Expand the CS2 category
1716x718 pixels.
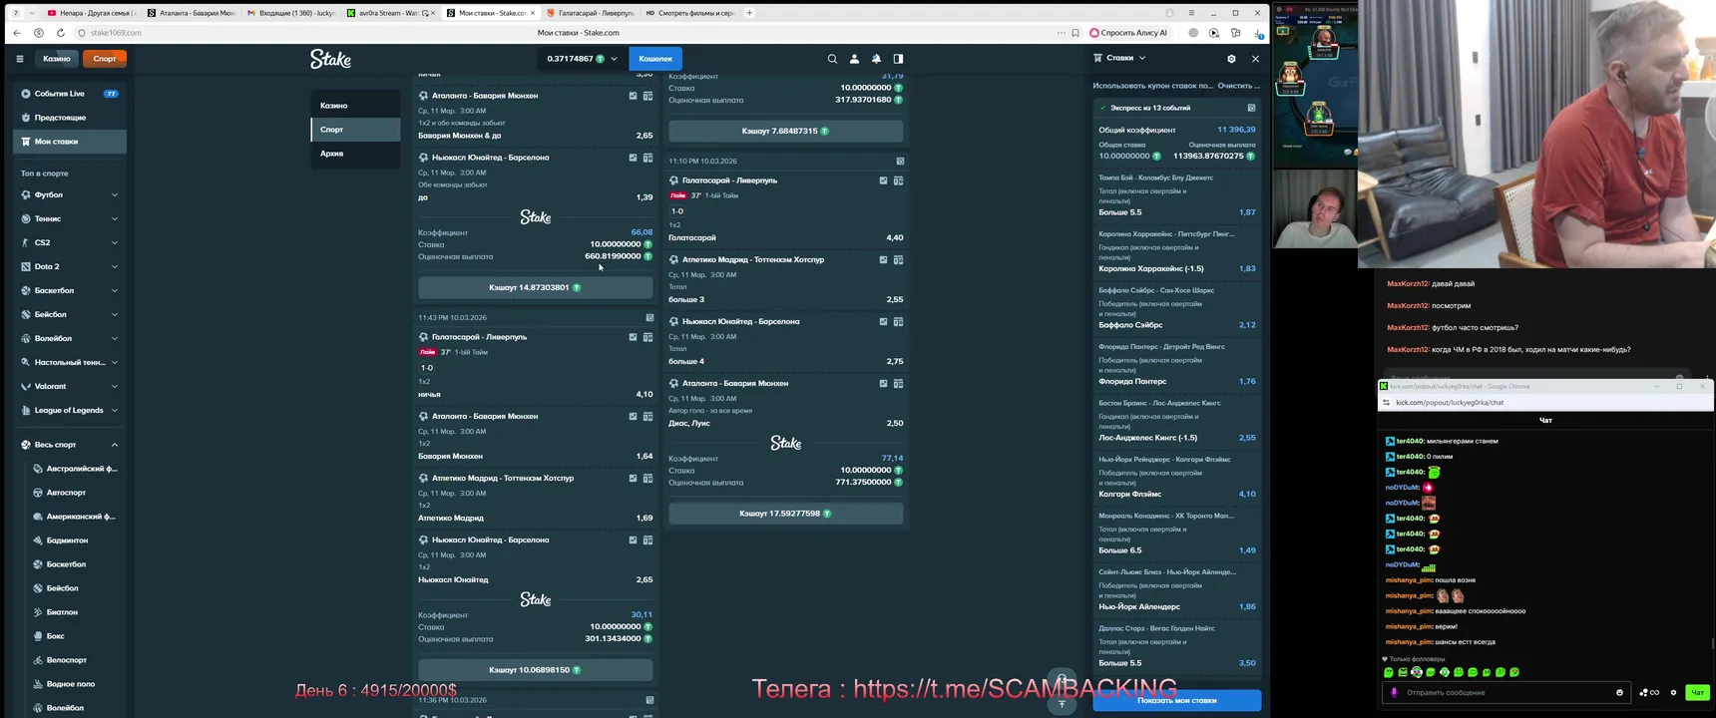[x=115, y=243]
